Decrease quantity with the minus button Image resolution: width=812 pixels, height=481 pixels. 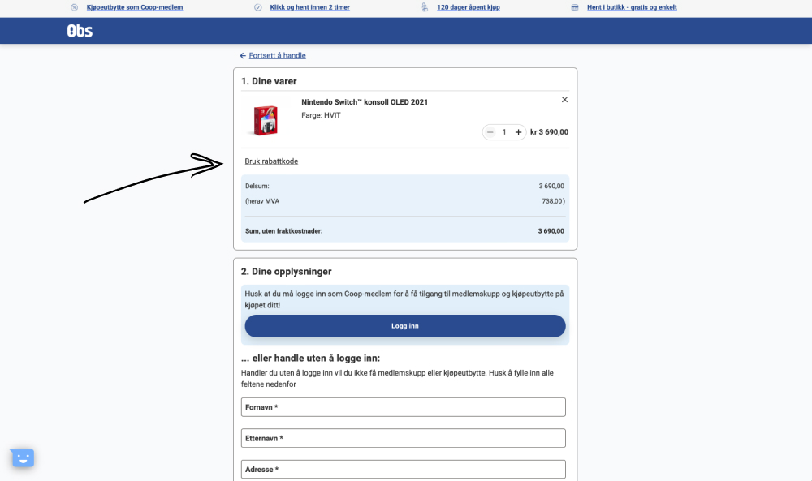click(490, 132)
